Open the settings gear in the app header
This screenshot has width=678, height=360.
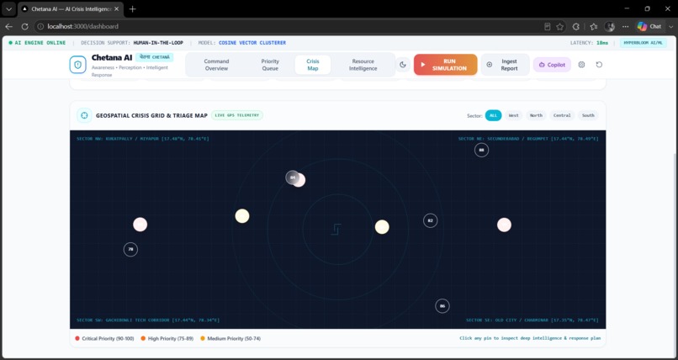click(x=581, y=65)
